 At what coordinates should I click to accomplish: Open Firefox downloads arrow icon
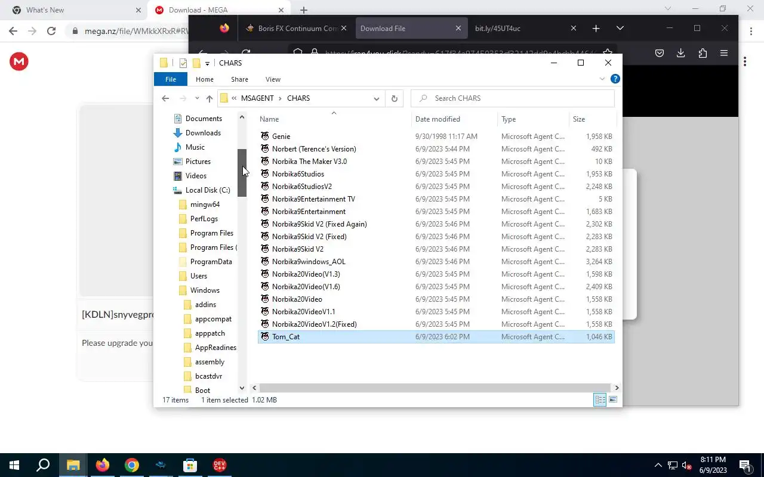point(681,53)
